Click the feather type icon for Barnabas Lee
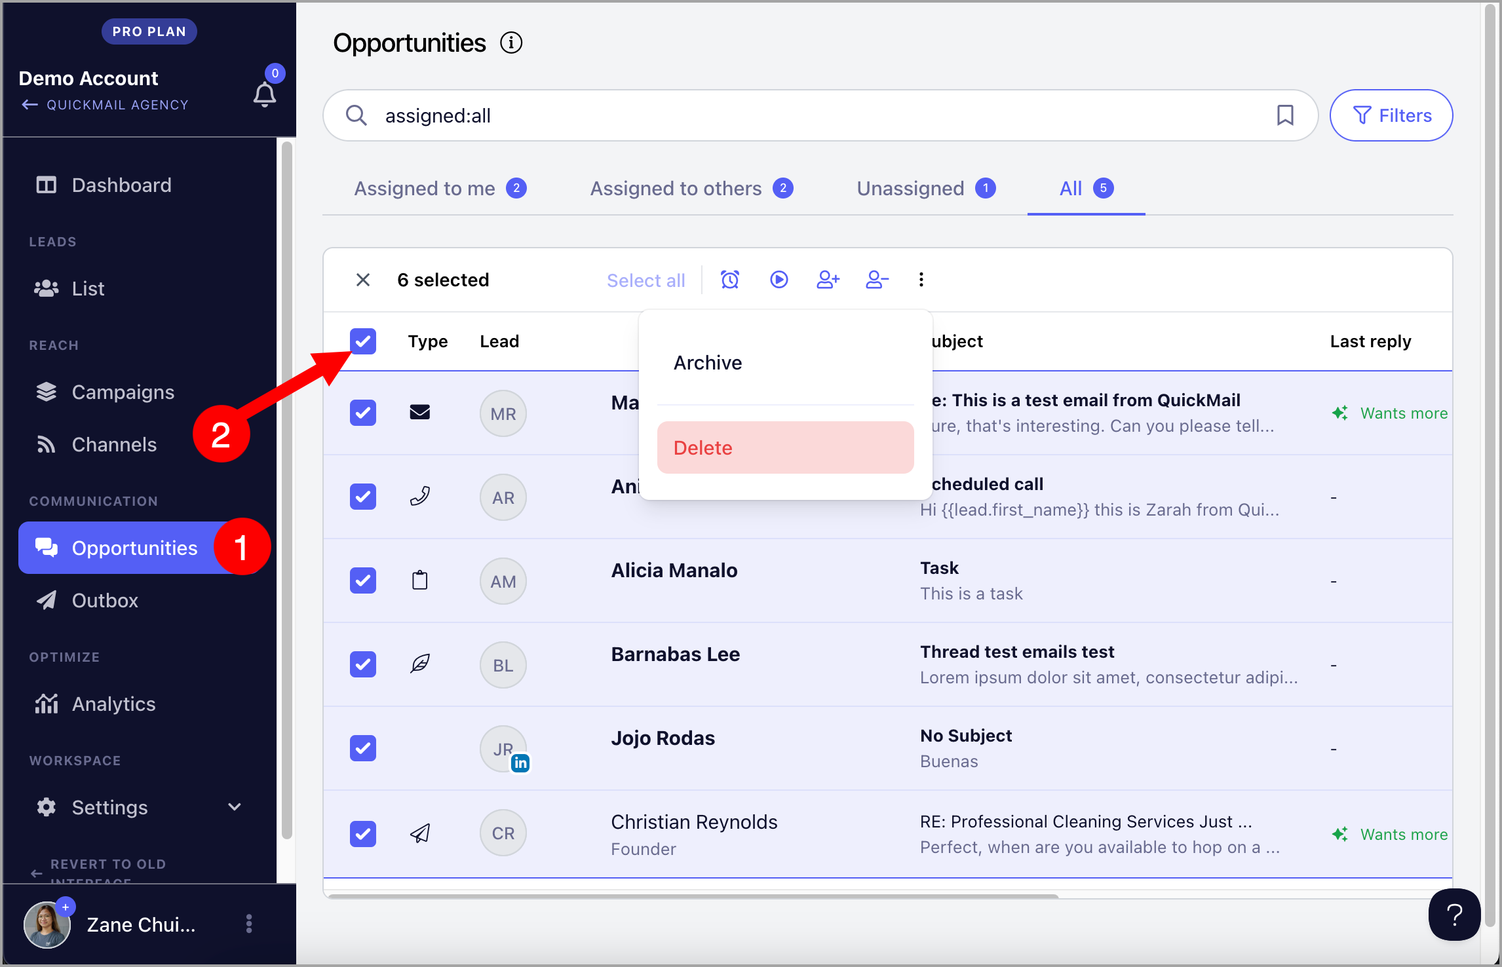1502x967 pixels. 420,664
